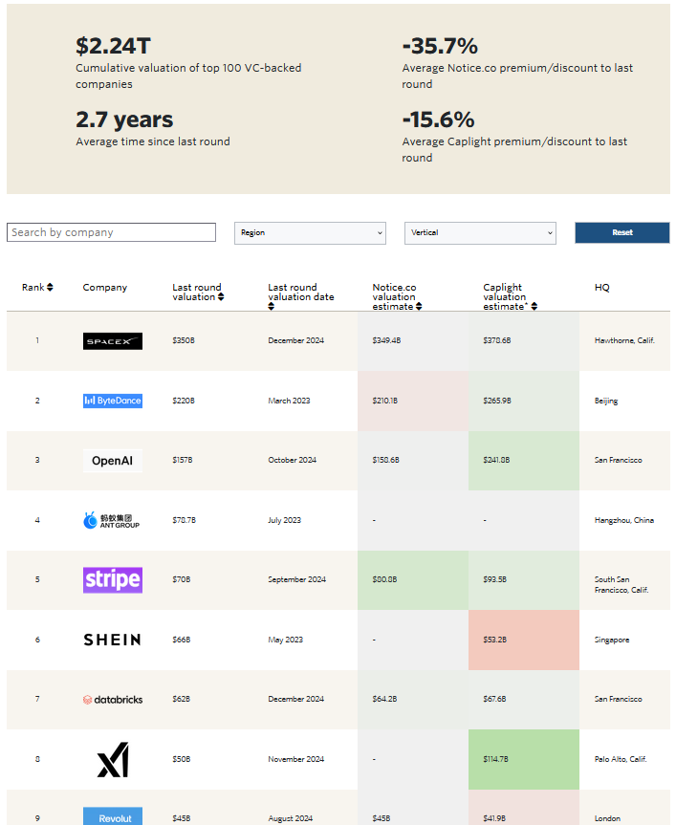The width and height of the screenshot is (676, 825).
Task: Click the 2.7 years average time figure
Action: pyautogui.click(x=124, y=119)
